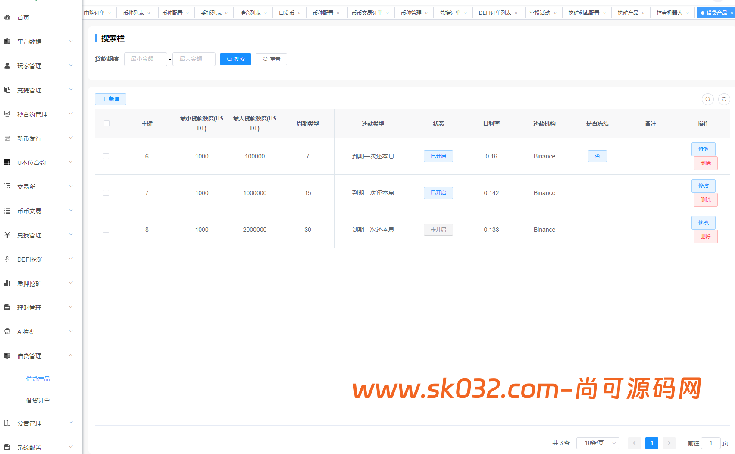Click the 新币发行 sidebar icon
The width and height of the screenshot is (735, 454).
[x=7, y=139]
